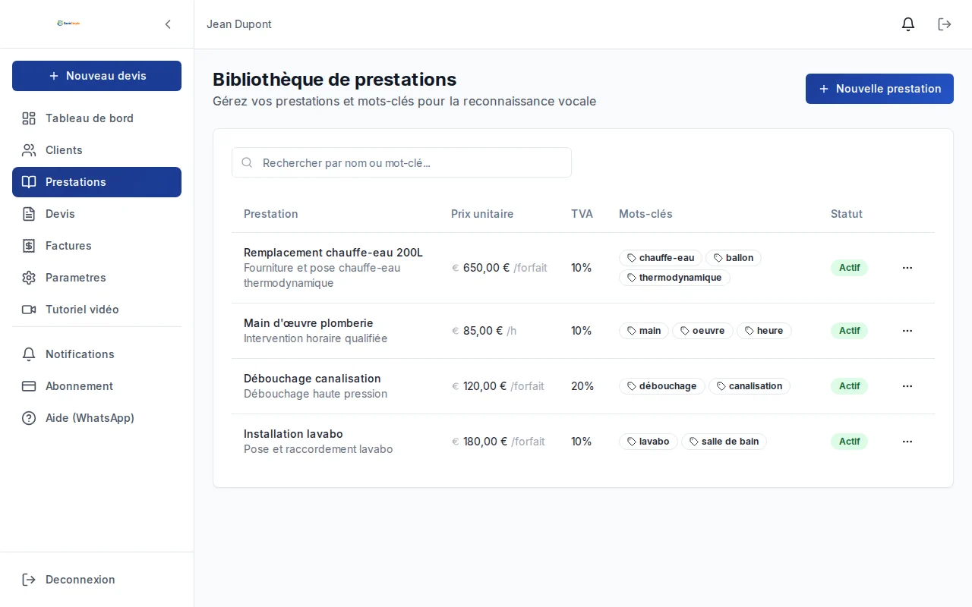Image resolution: width=972 pixels, height=607 pixels.
Task: Open actions menu for Installation lavabo
Action: tap(907, 442)
